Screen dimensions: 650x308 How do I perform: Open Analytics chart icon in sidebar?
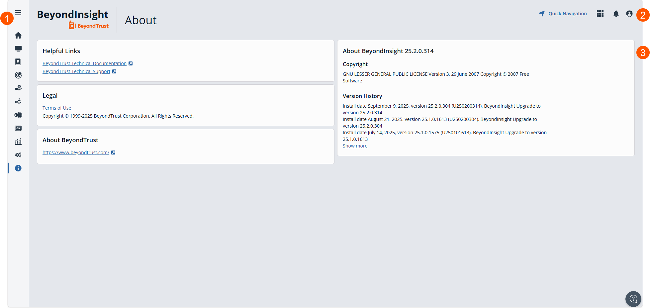tap(18, 142)
